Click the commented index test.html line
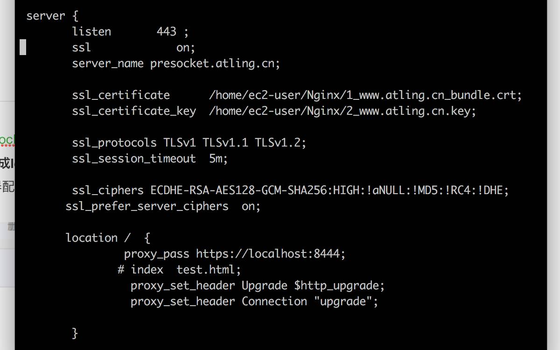 (x=179, y=270)
